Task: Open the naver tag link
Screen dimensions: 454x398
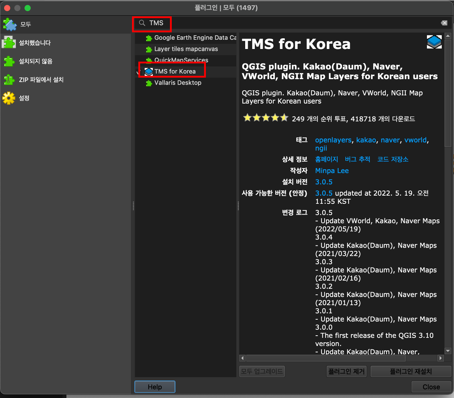Action: pos(390,140)
